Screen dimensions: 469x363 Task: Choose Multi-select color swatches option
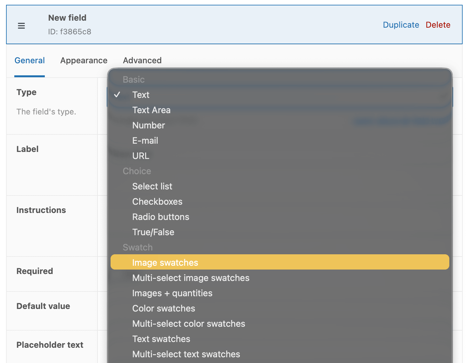(189, 324)
